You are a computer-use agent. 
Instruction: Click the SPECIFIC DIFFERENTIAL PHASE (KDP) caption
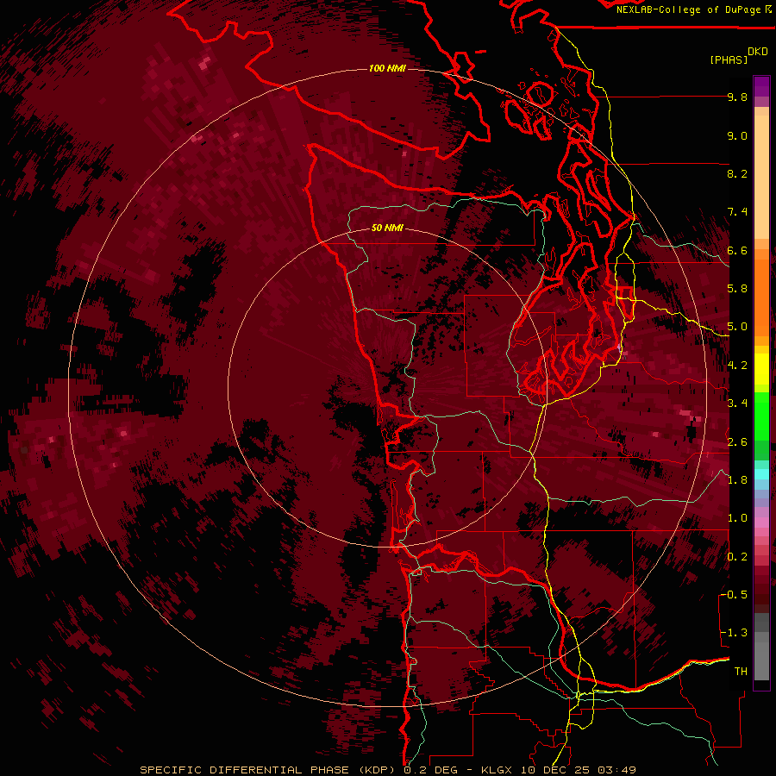267,770
